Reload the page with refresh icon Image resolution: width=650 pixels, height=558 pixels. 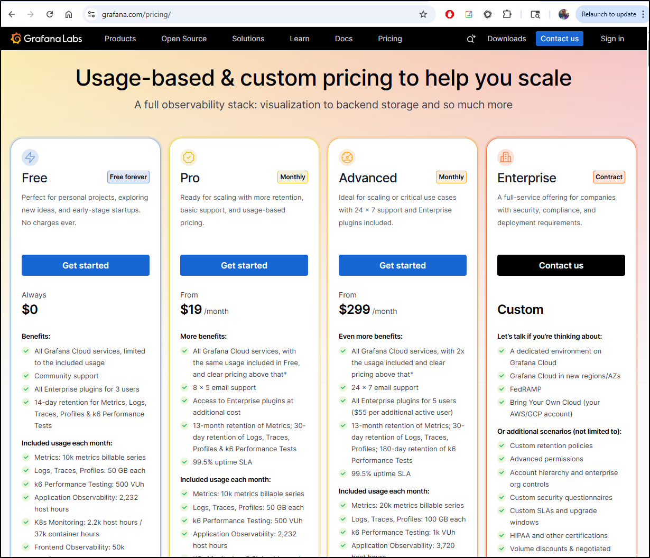pyautogui.click(x=50, y=14)
